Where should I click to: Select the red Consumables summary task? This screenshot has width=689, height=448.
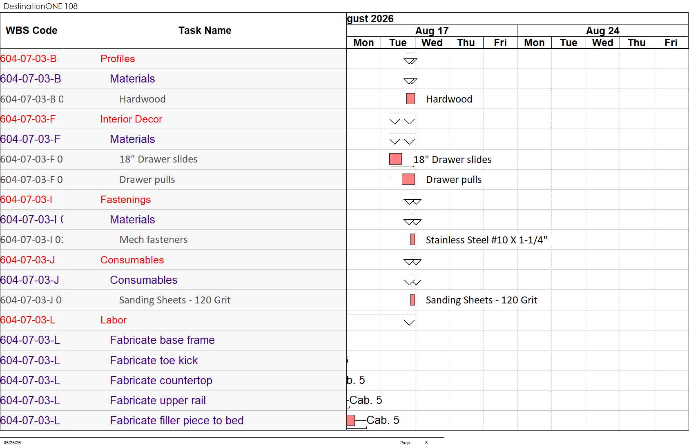click(132, 260)
